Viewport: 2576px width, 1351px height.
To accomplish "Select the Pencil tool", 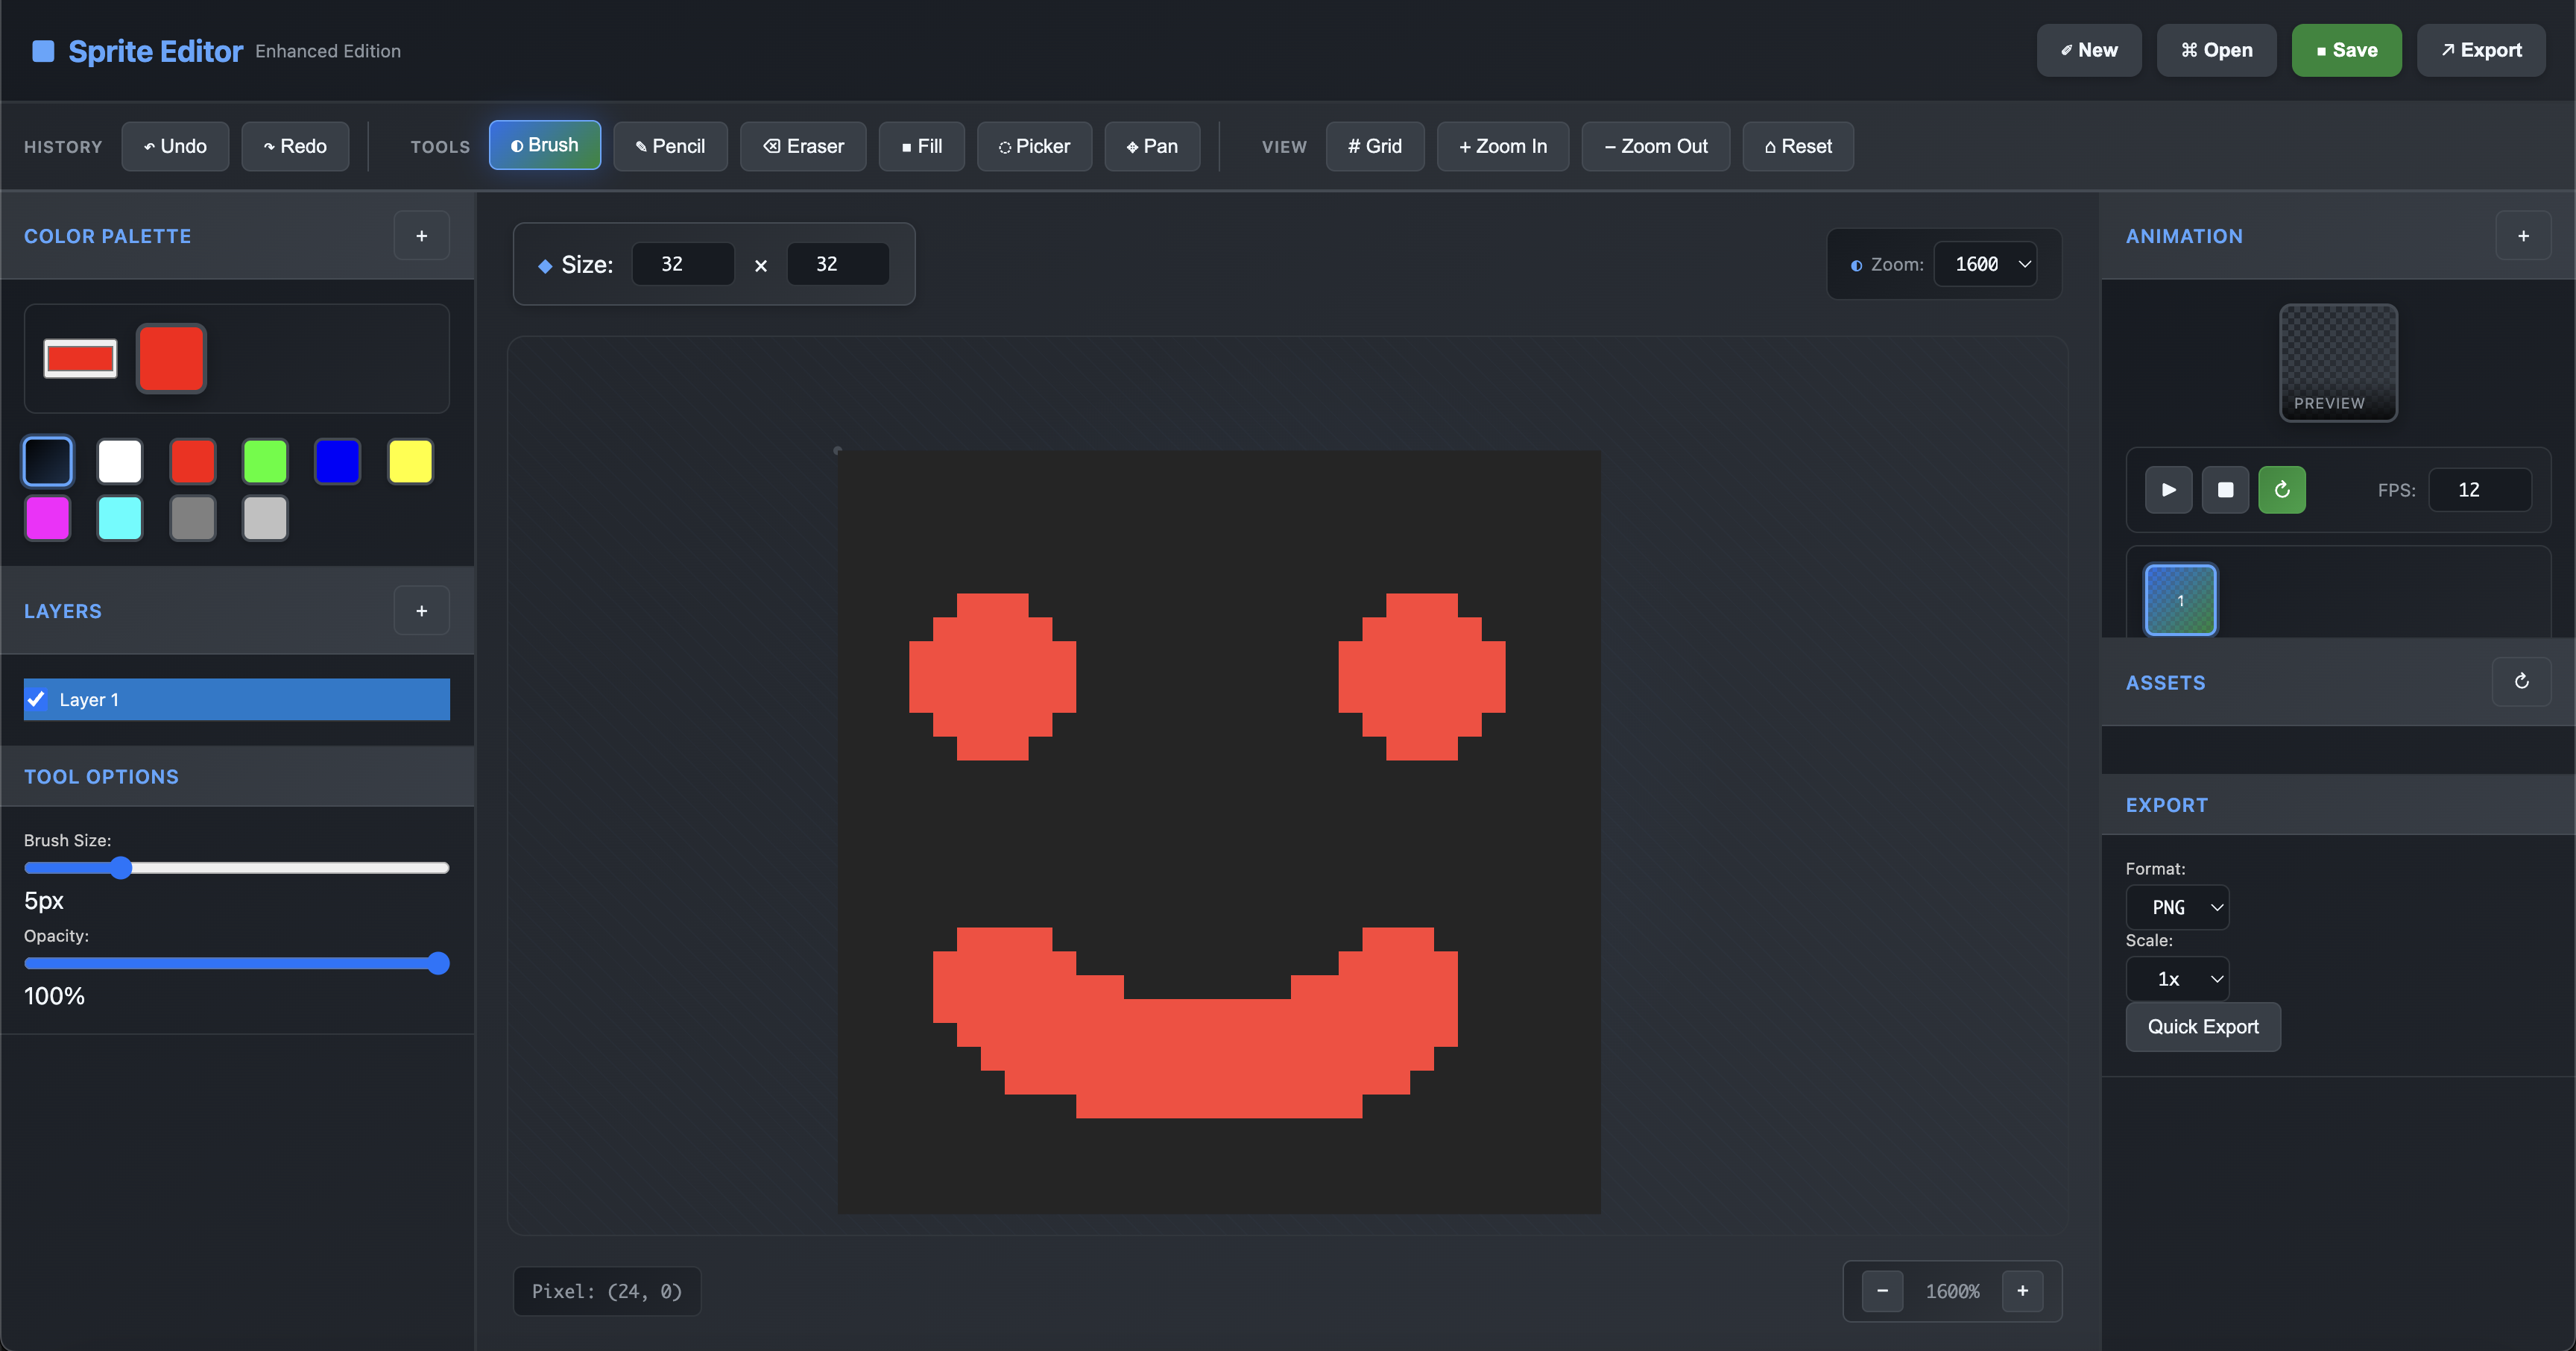I will 670,146.
